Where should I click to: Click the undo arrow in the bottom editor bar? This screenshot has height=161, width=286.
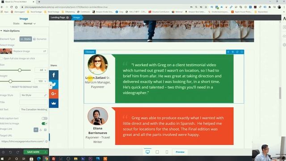pyautogui.click(x=10, y=152)
